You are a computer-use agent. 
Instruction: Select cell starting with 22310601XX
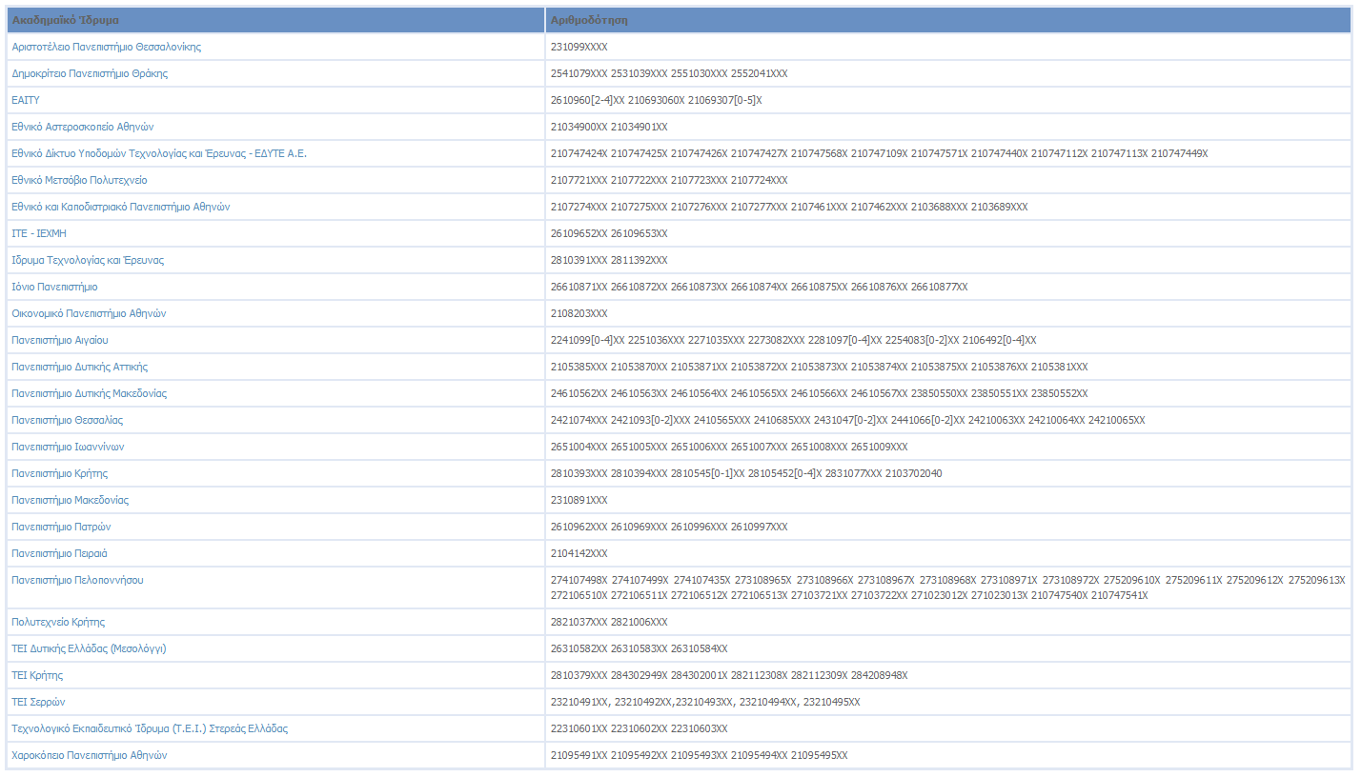coord(948,728)
